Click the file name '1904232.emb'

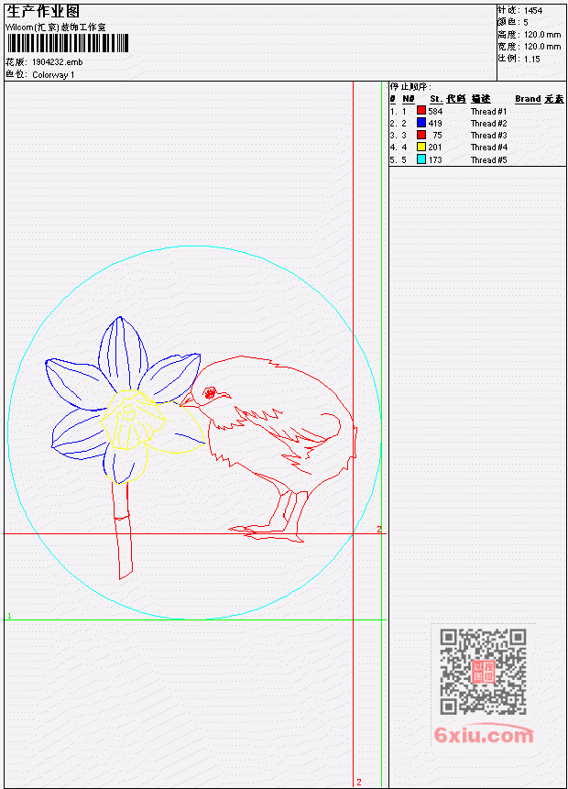click(x=58, y=62)
